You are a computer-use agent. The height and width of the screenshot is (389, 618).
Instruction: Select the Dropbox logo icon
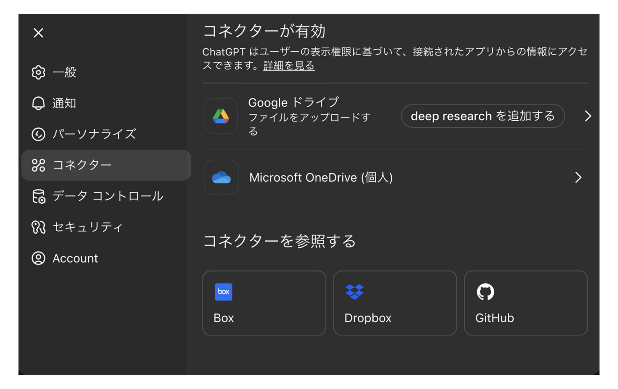355,291
